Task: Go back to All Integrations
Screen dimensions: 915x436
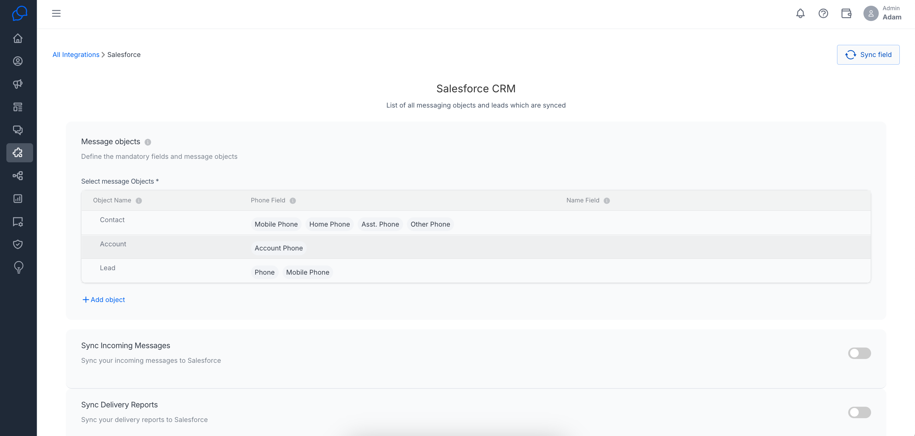Action: tap(76, 55)
